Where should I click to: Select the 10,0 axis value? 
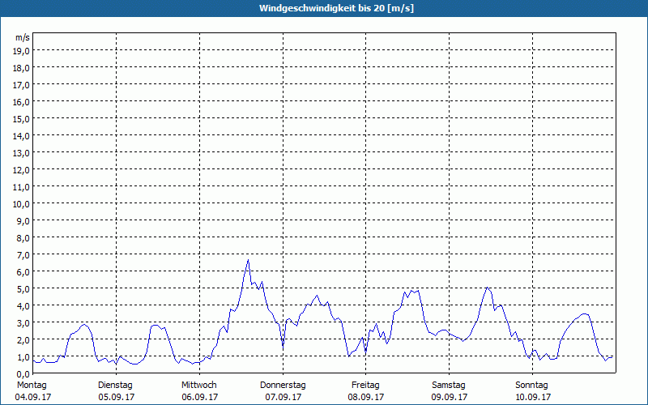click(x=22, y=204)
